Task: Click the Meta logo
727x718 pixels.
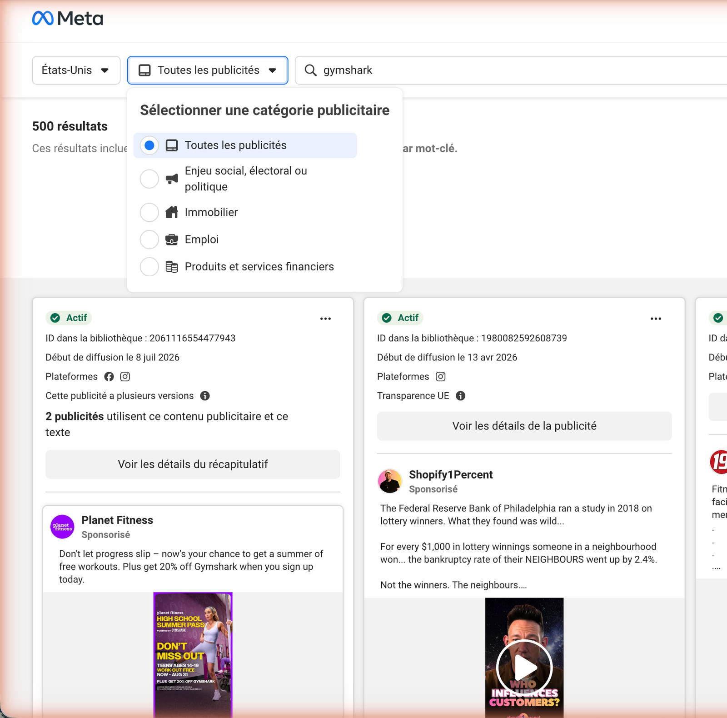Action: point(68,19)
